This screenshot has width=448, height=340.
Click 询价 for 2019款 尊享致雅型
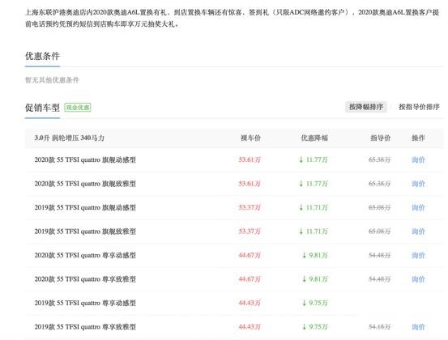click(418, 327)
